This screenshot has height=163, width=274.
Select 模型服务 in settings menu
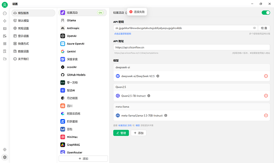[33, 13]
